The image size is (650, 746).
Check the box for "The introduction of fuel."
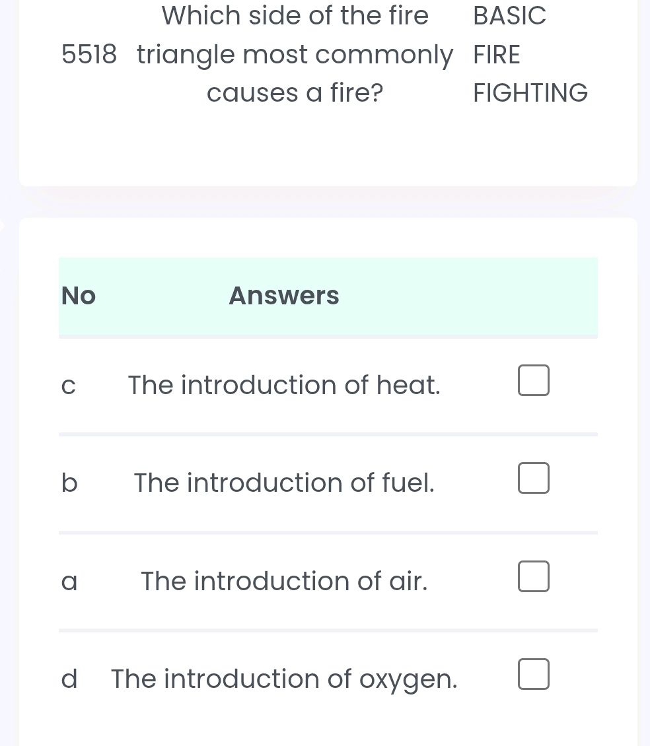[x=533, y=478]
